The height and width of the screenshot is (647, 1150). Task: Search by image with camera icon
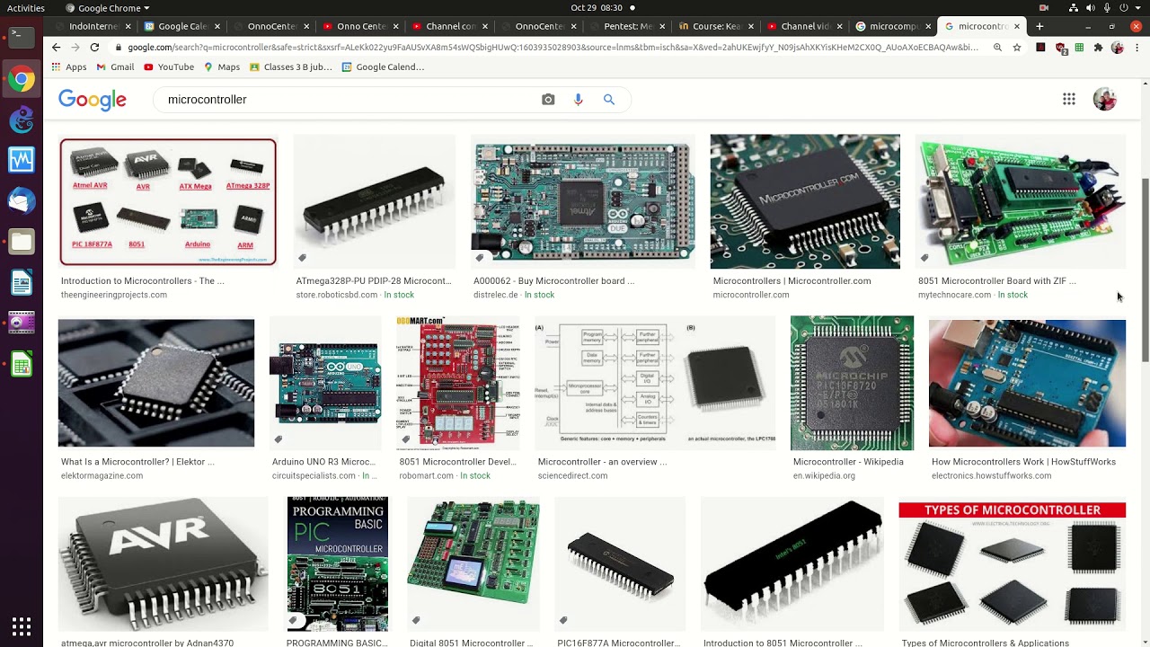(548, 100)
